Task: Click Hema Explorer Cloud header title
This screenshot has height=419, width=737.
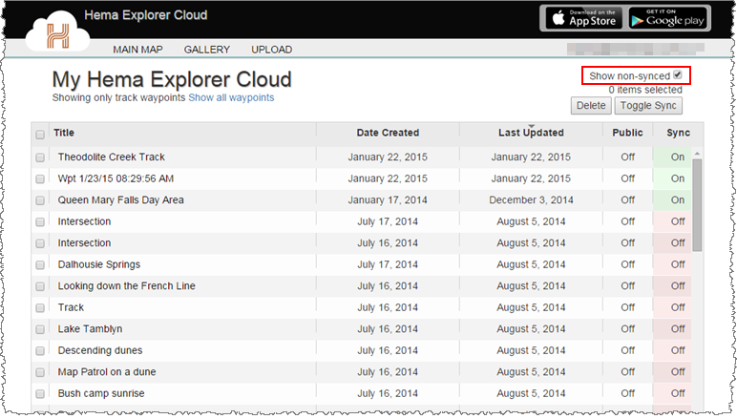Action: tap(146, 15)
